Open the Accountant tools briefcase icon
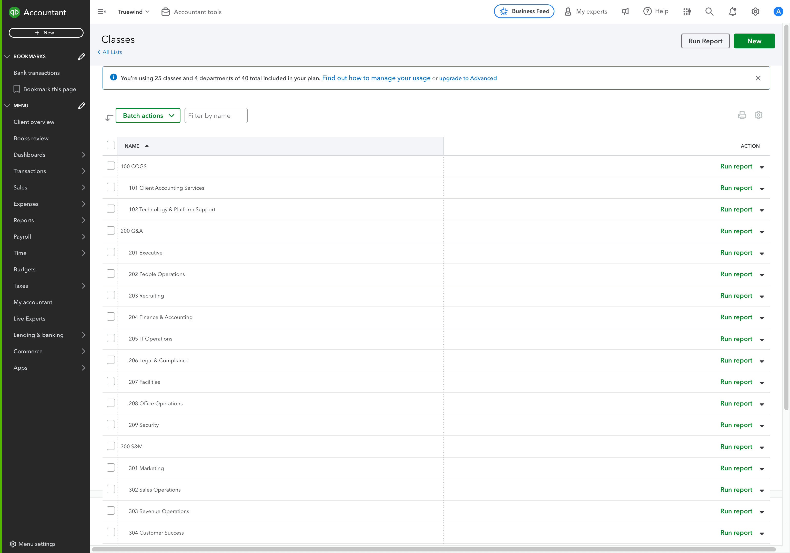 pyautogui.click(x=166, y=11)
